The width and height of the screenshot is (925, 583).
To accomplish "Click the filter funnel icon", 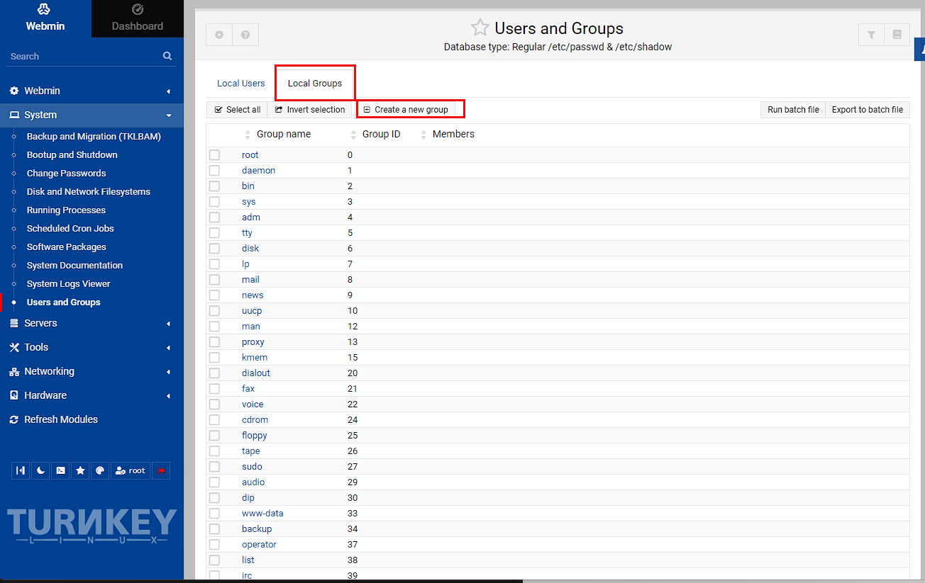I will pyautogui.click(x=871, y=35).
